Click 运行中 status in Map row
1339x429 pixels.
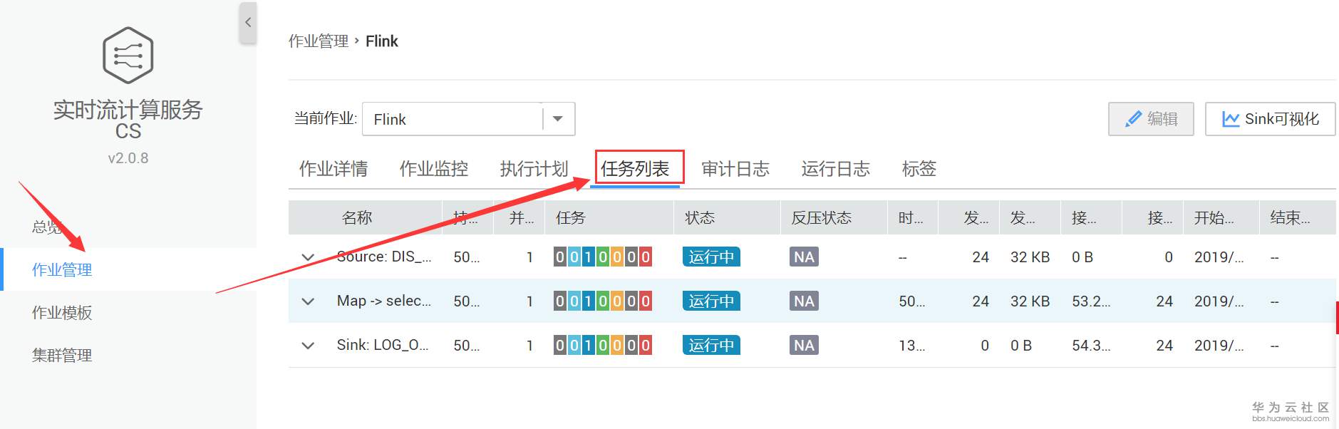[711, 301]
